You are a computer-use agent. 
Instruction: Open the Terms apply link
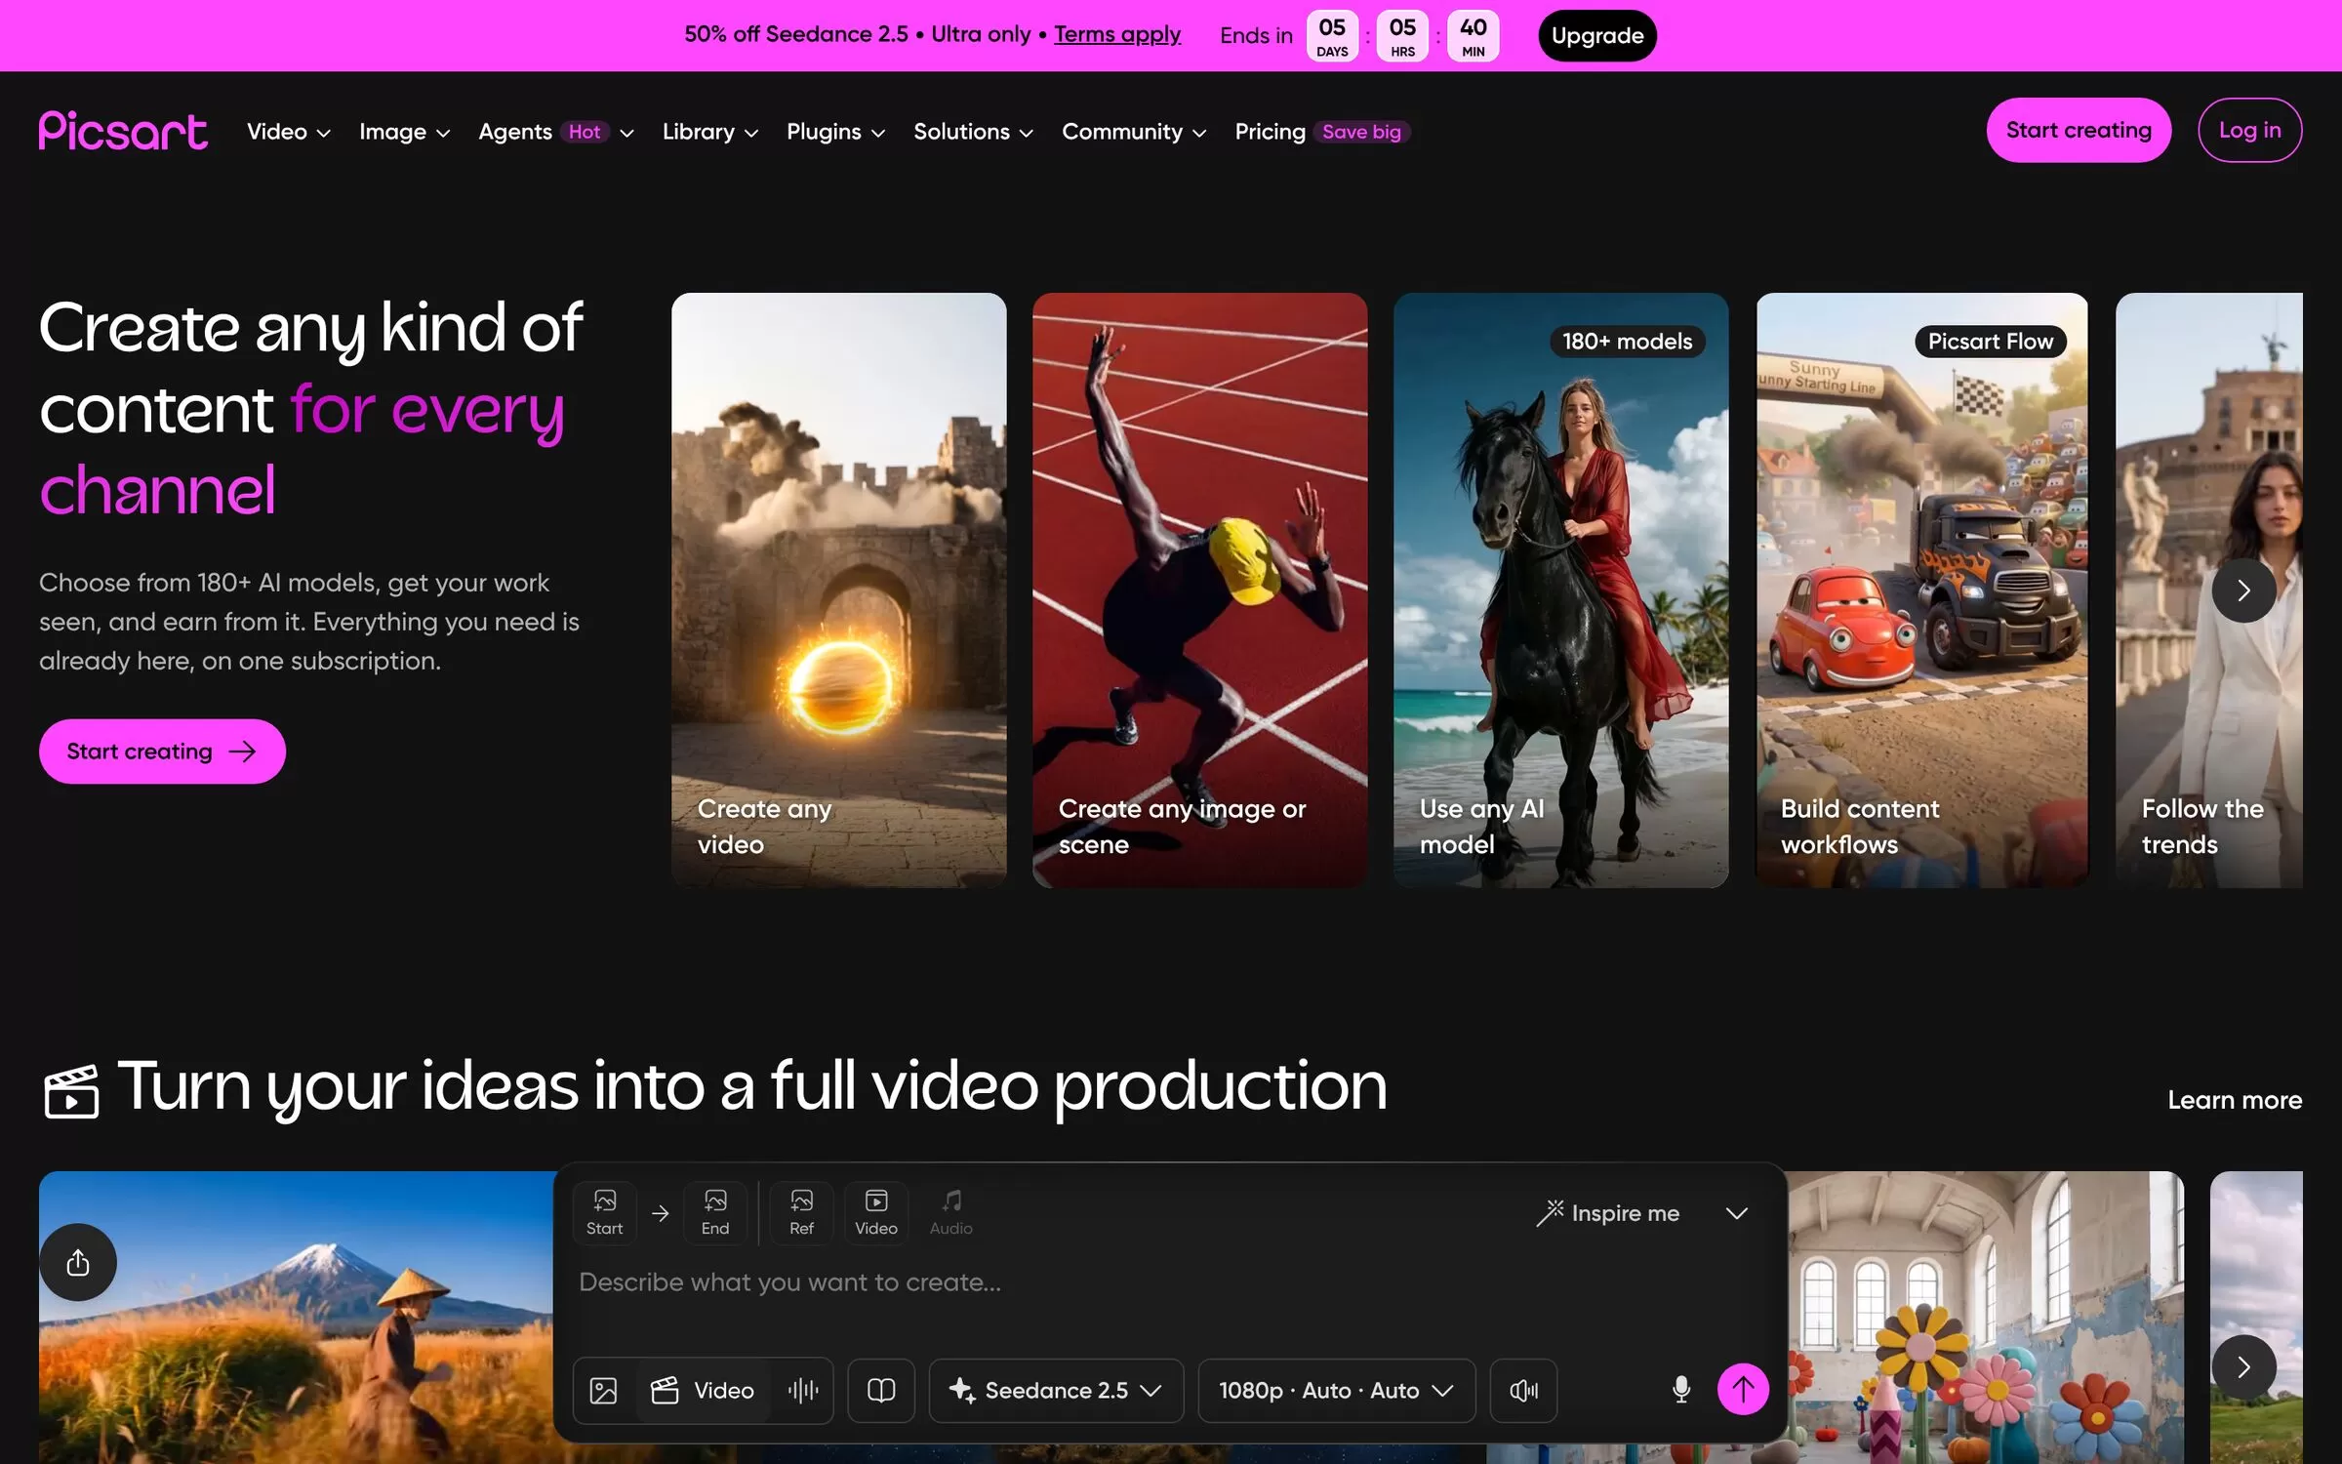point(1117,34)
